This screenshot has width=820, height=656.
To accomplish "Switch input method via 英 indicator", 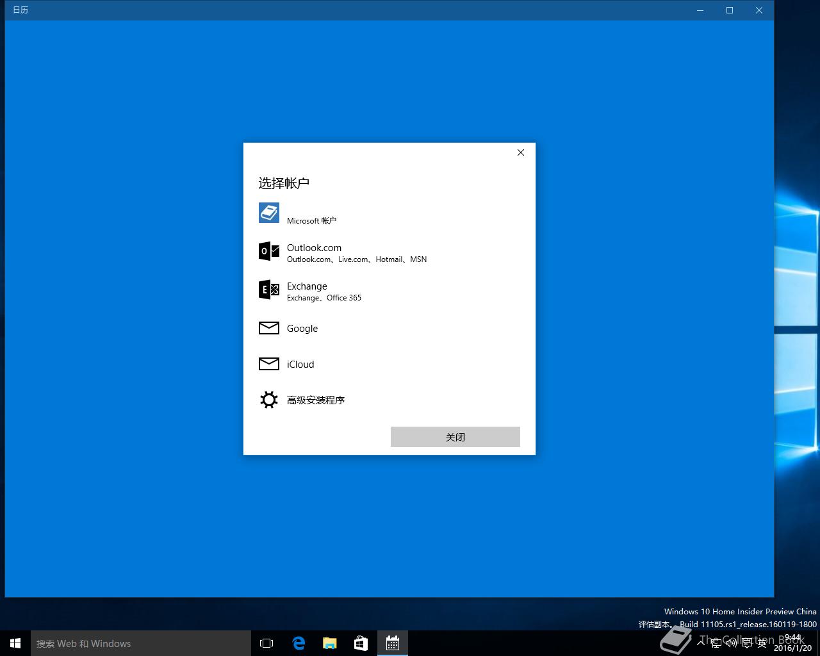I will [762, 643].
